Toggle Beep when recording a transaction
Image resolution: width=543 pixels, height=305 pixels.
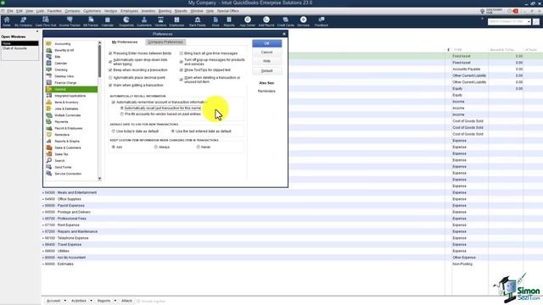tap(110, 69)
